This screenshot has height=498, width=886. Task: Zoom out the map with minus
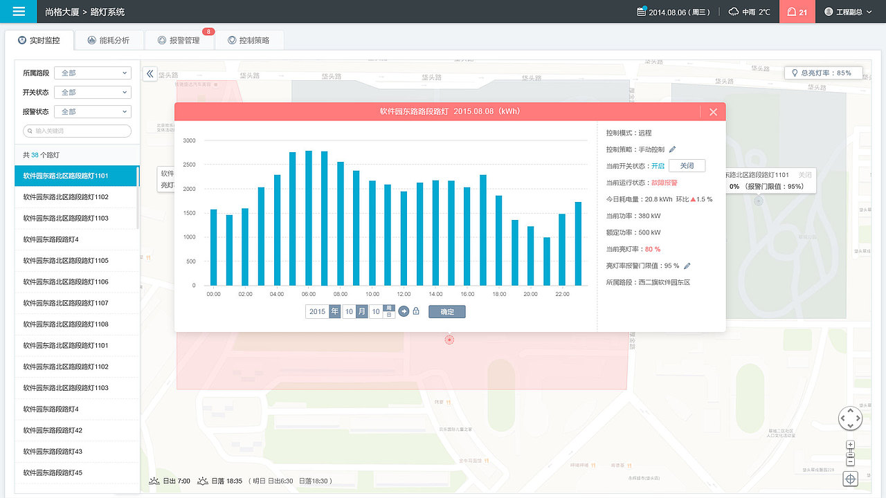(x=851, y=462)
